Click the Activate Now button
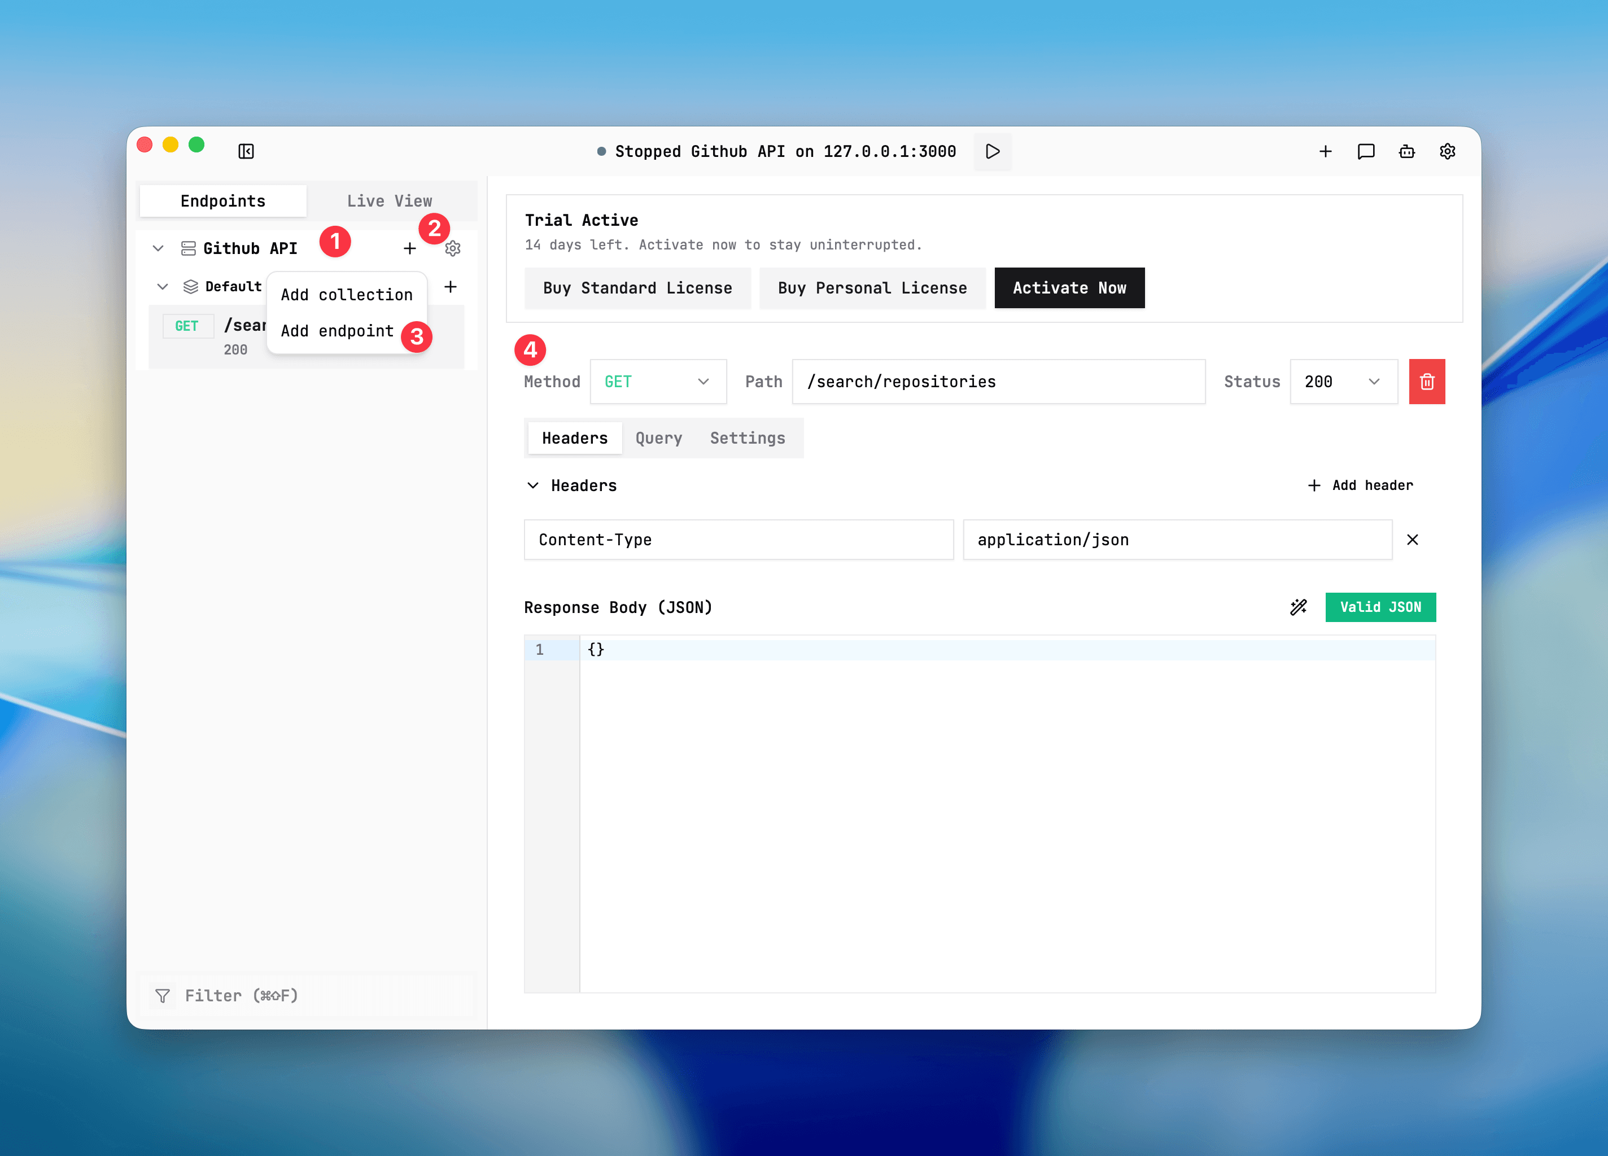Image resolution: width=1608 pixels, height=1156 pixels. [x=1069, y=288]
